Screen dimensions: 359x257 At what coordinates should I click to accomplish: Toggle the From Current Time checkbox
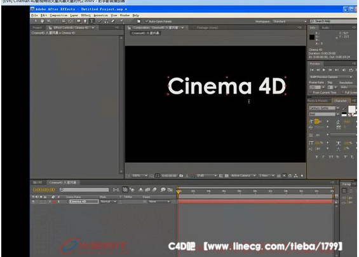click(311, 92)
